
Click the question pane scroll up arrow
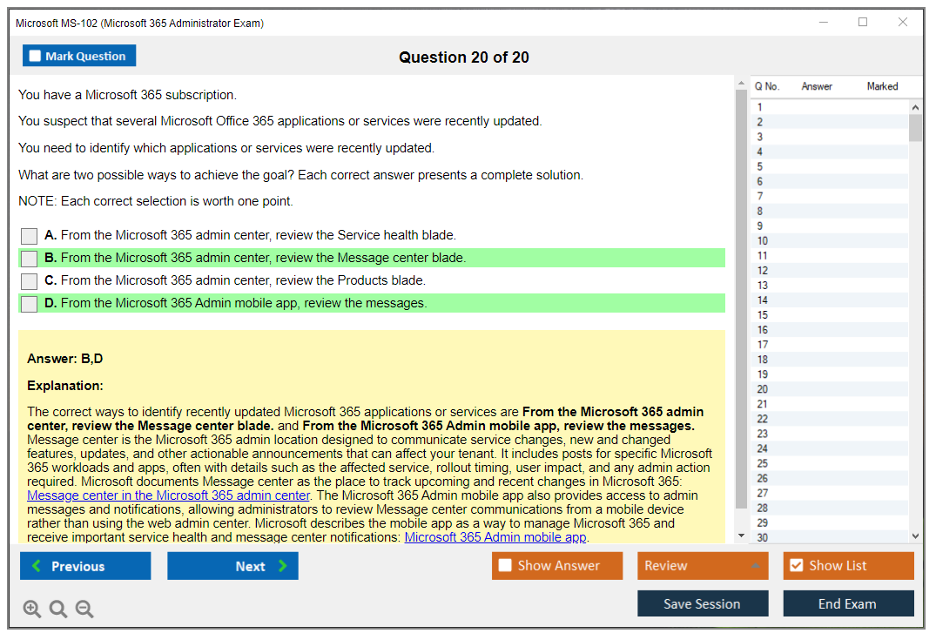741,84
